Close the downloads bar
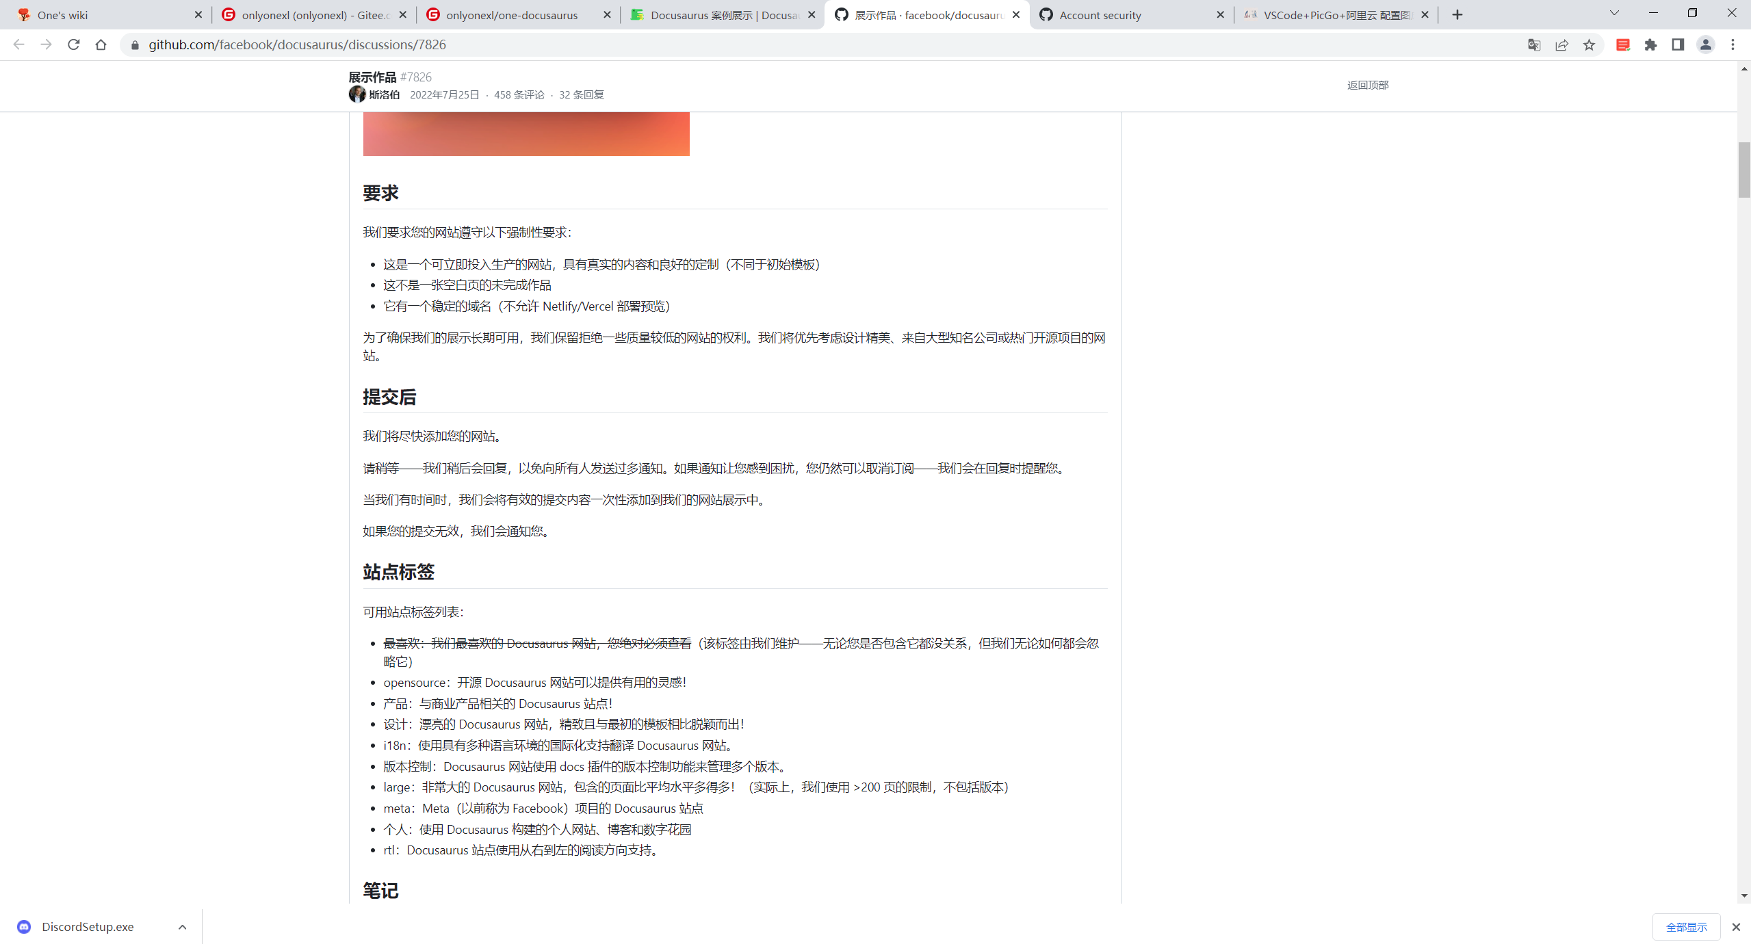Image resolution: width=1751 pixels, height=944 pixels. tap(1736, 927)
